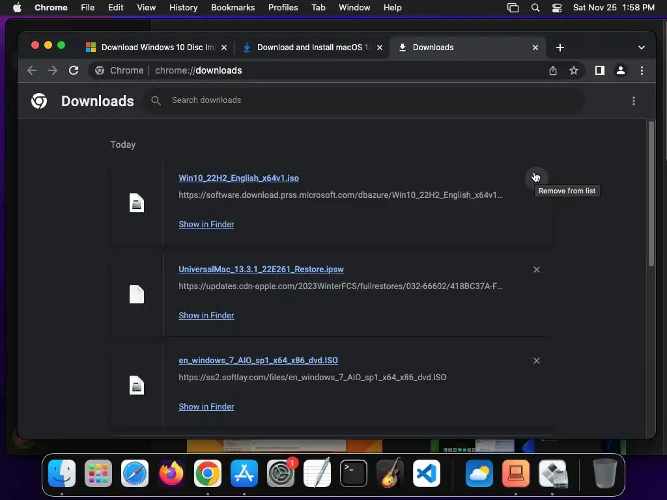Click the Microsoft URL under Win10_22H2 download
Screen dimensions: 667x500
341,195
